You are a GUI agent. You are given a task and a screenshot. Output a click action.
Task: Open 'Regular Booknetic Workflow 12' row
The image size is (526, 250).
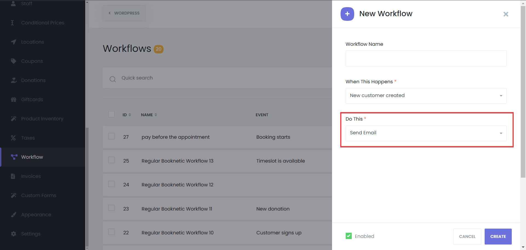tap(177, 185)
